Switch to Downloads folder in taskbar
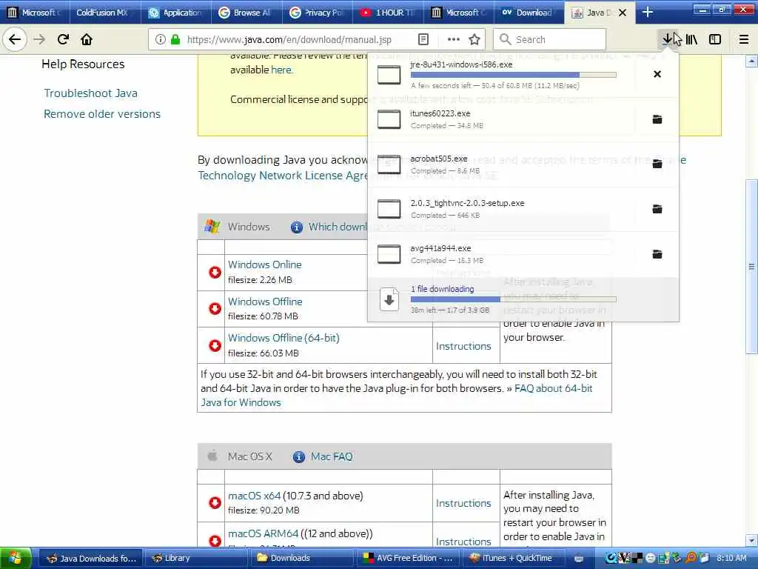This screenshot has height=569, width=758. 301,558
